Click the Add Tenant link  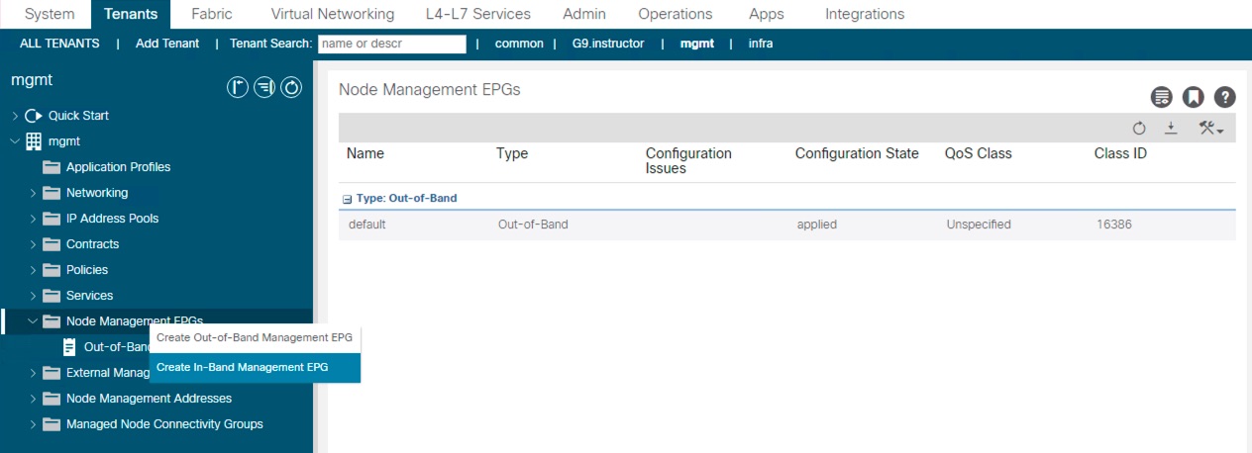click(167, 44)
